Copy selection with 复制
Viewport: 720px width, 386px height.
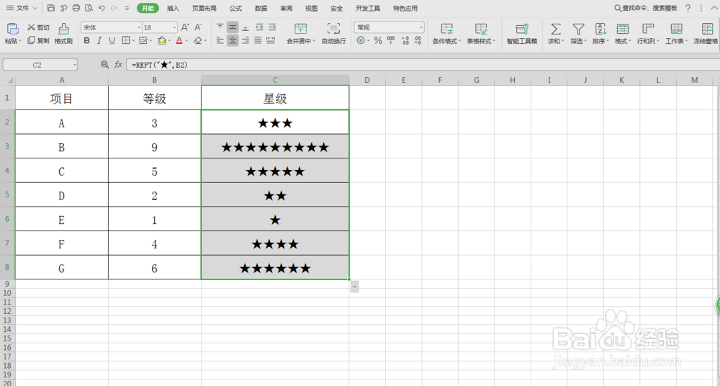click(38, 40)
